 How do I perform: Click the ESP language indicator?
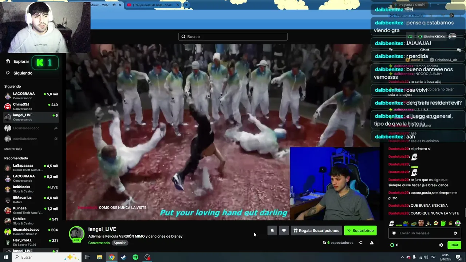tap(434, 257)
